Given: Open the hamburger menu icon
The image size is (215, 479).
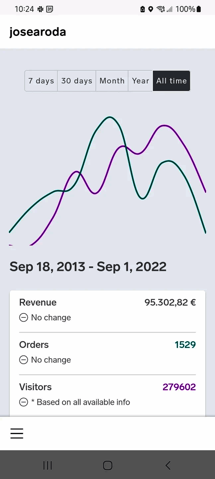Looking at the screenshot, I should (x=17, y=433).
